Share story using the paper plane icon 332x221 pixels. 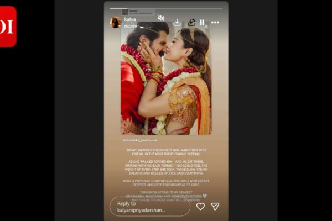(x=215, y=206)
